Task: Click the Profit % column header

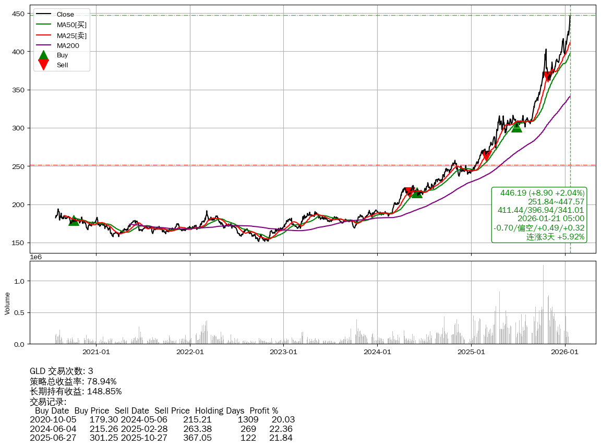Action: (x=263, y=411)
